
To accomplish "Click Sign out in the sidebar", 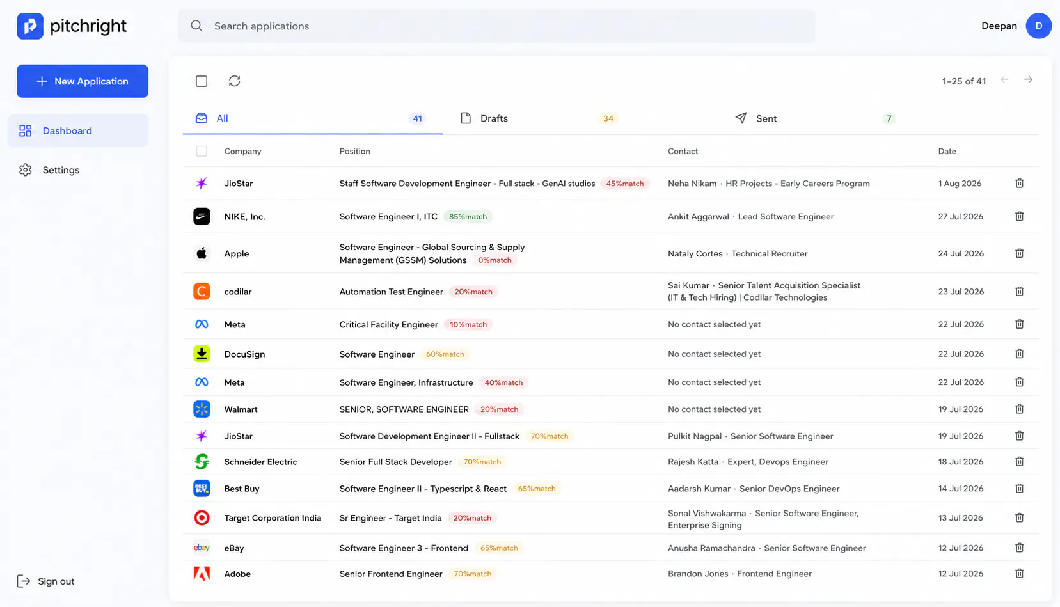I will pyautogui.click(x=45, y=581).
